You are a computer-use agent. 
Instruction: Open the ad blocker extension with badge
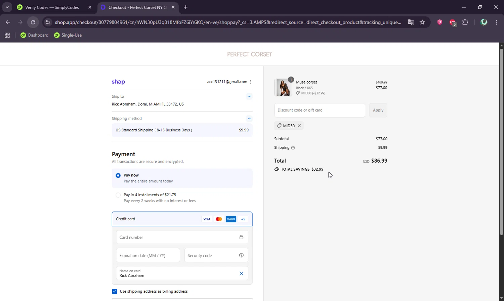coord(453,23)
